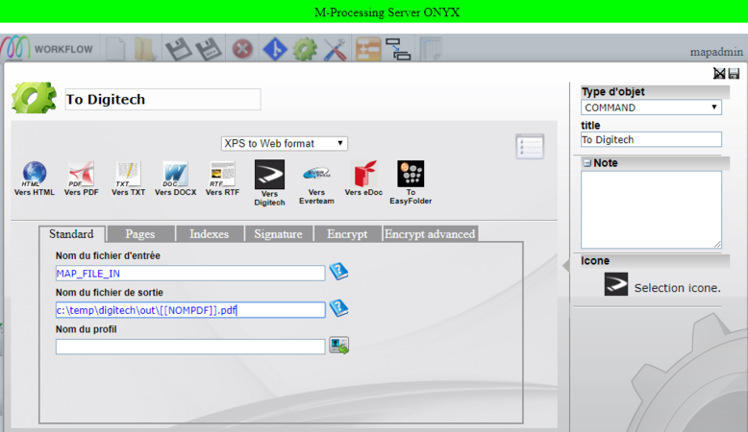Image resolution: width=748 pixels, height=432 pixels.
Task: Click the profile picker icon
Action: coord(338,345)
